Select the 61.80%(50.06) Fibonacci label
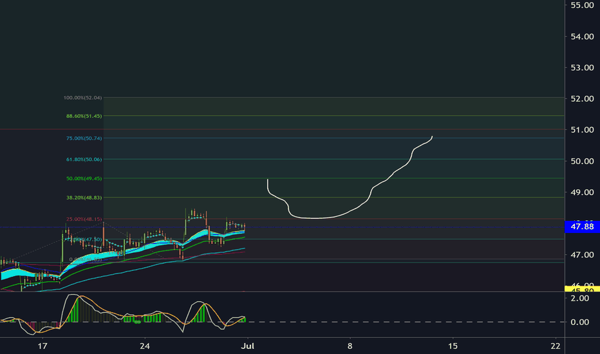The height and width of the screenshot is (354, 600). coord(84,159)
